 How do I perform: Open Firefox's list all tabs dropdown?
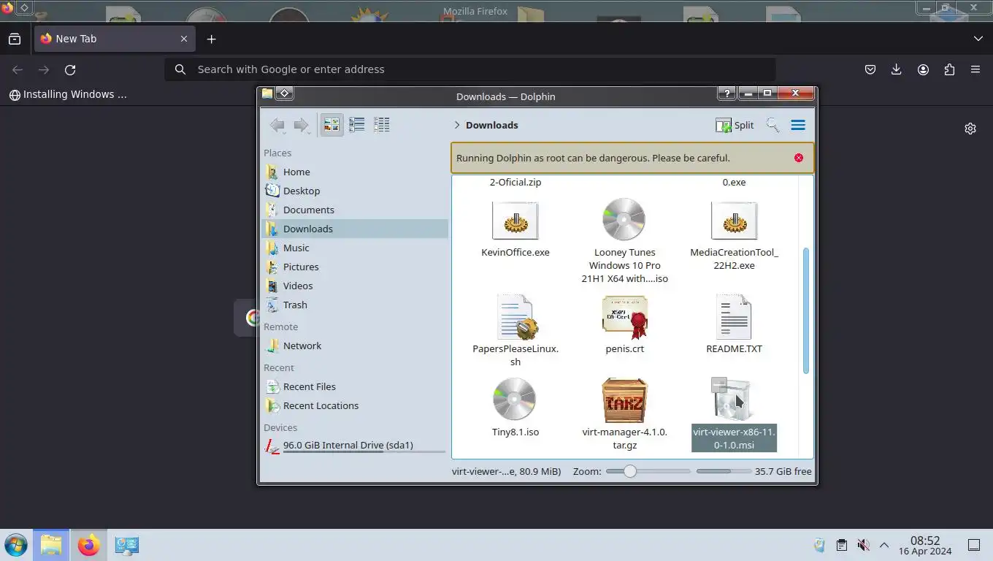978,39
